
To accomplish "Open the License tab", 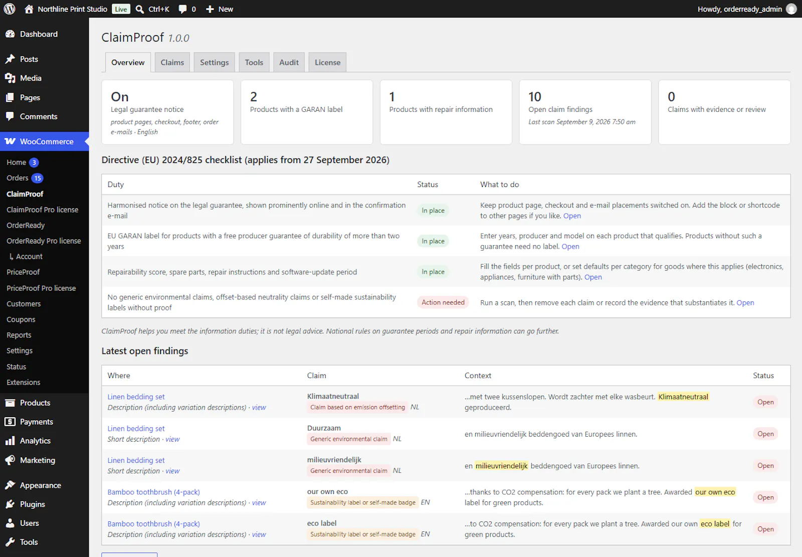I will click(327, 62).
